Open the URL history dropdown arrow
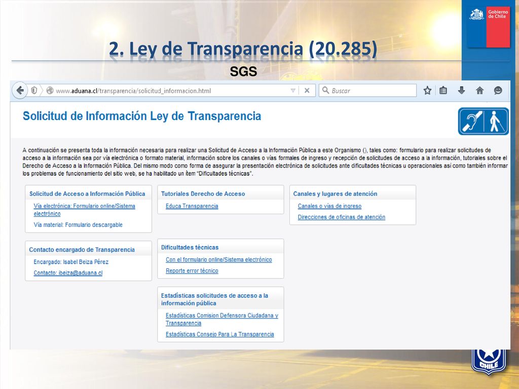 coord(293,90)
